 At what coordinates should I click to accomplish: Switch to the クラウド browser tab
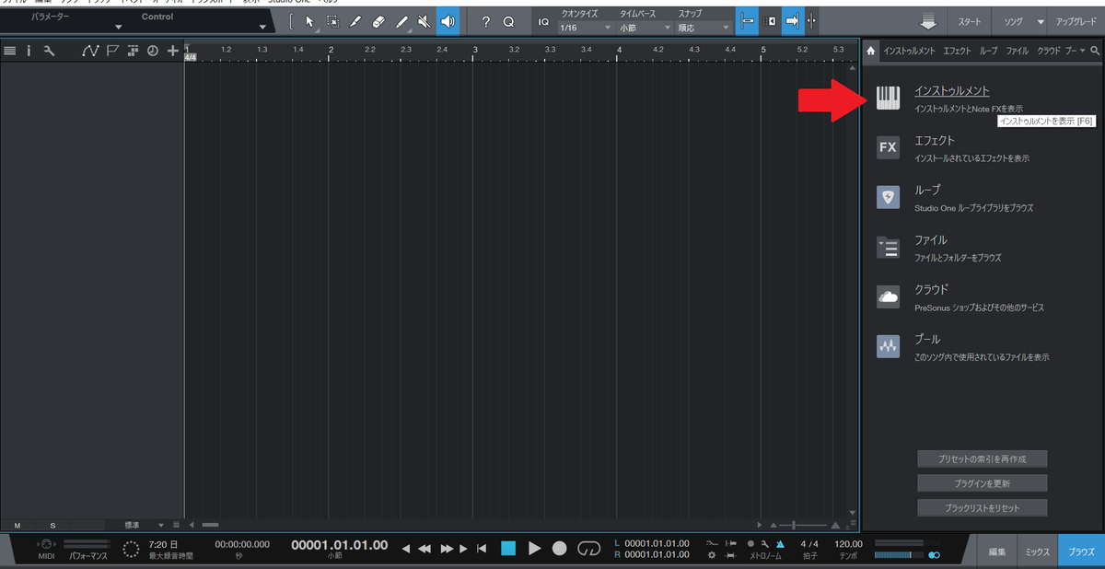pyautogui.click(x=1048, y=51)
